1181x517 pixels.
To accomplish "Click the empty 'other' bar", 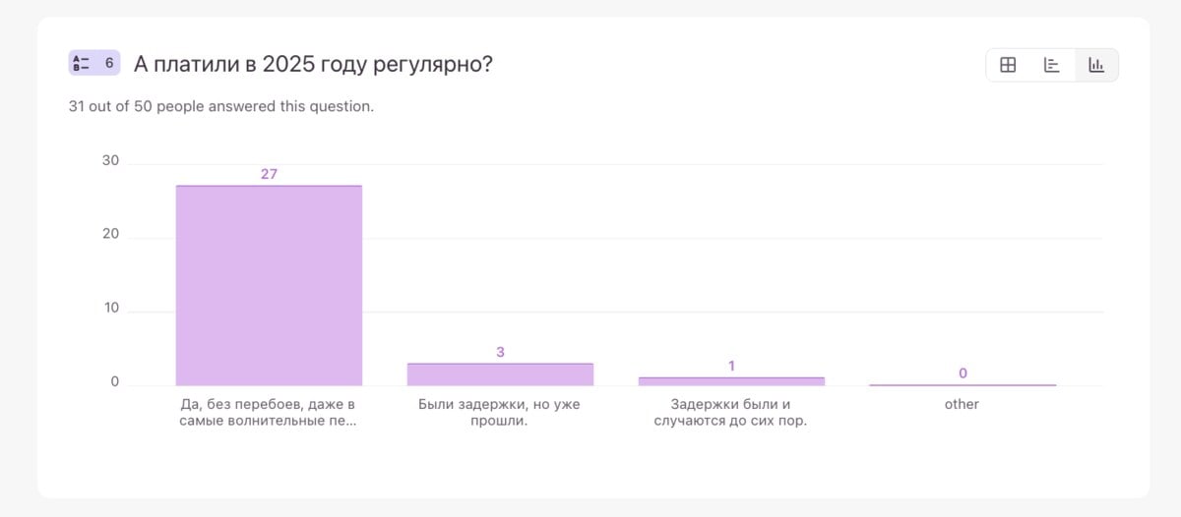I will pyautogui.click(x=963, y=384).
